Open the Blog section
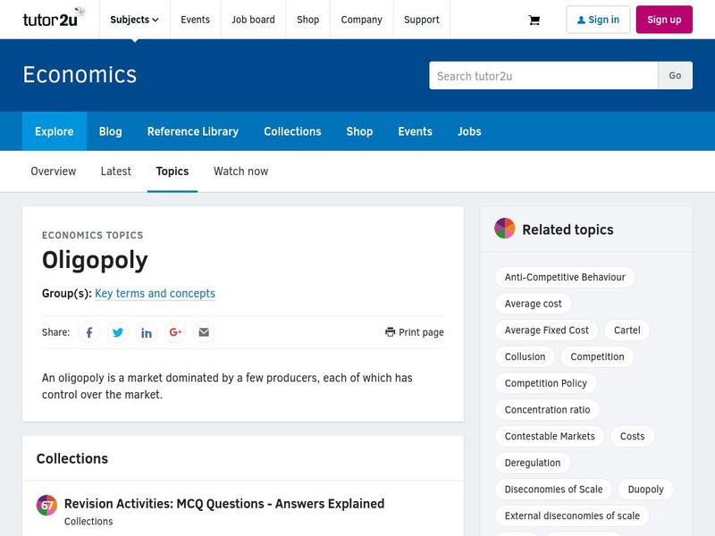Image resolution: width=715 pixels, height=536 pixels. (110, 131)
